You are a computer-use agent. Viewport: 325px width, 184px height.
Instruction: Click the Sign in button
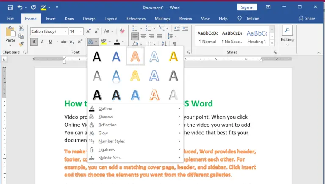tap(247, 8)
